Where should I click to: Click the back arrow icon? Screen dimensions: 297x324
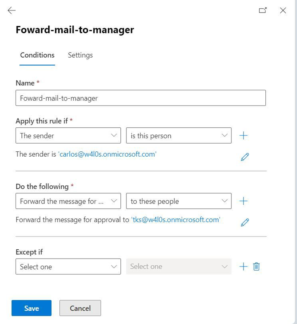12,11
